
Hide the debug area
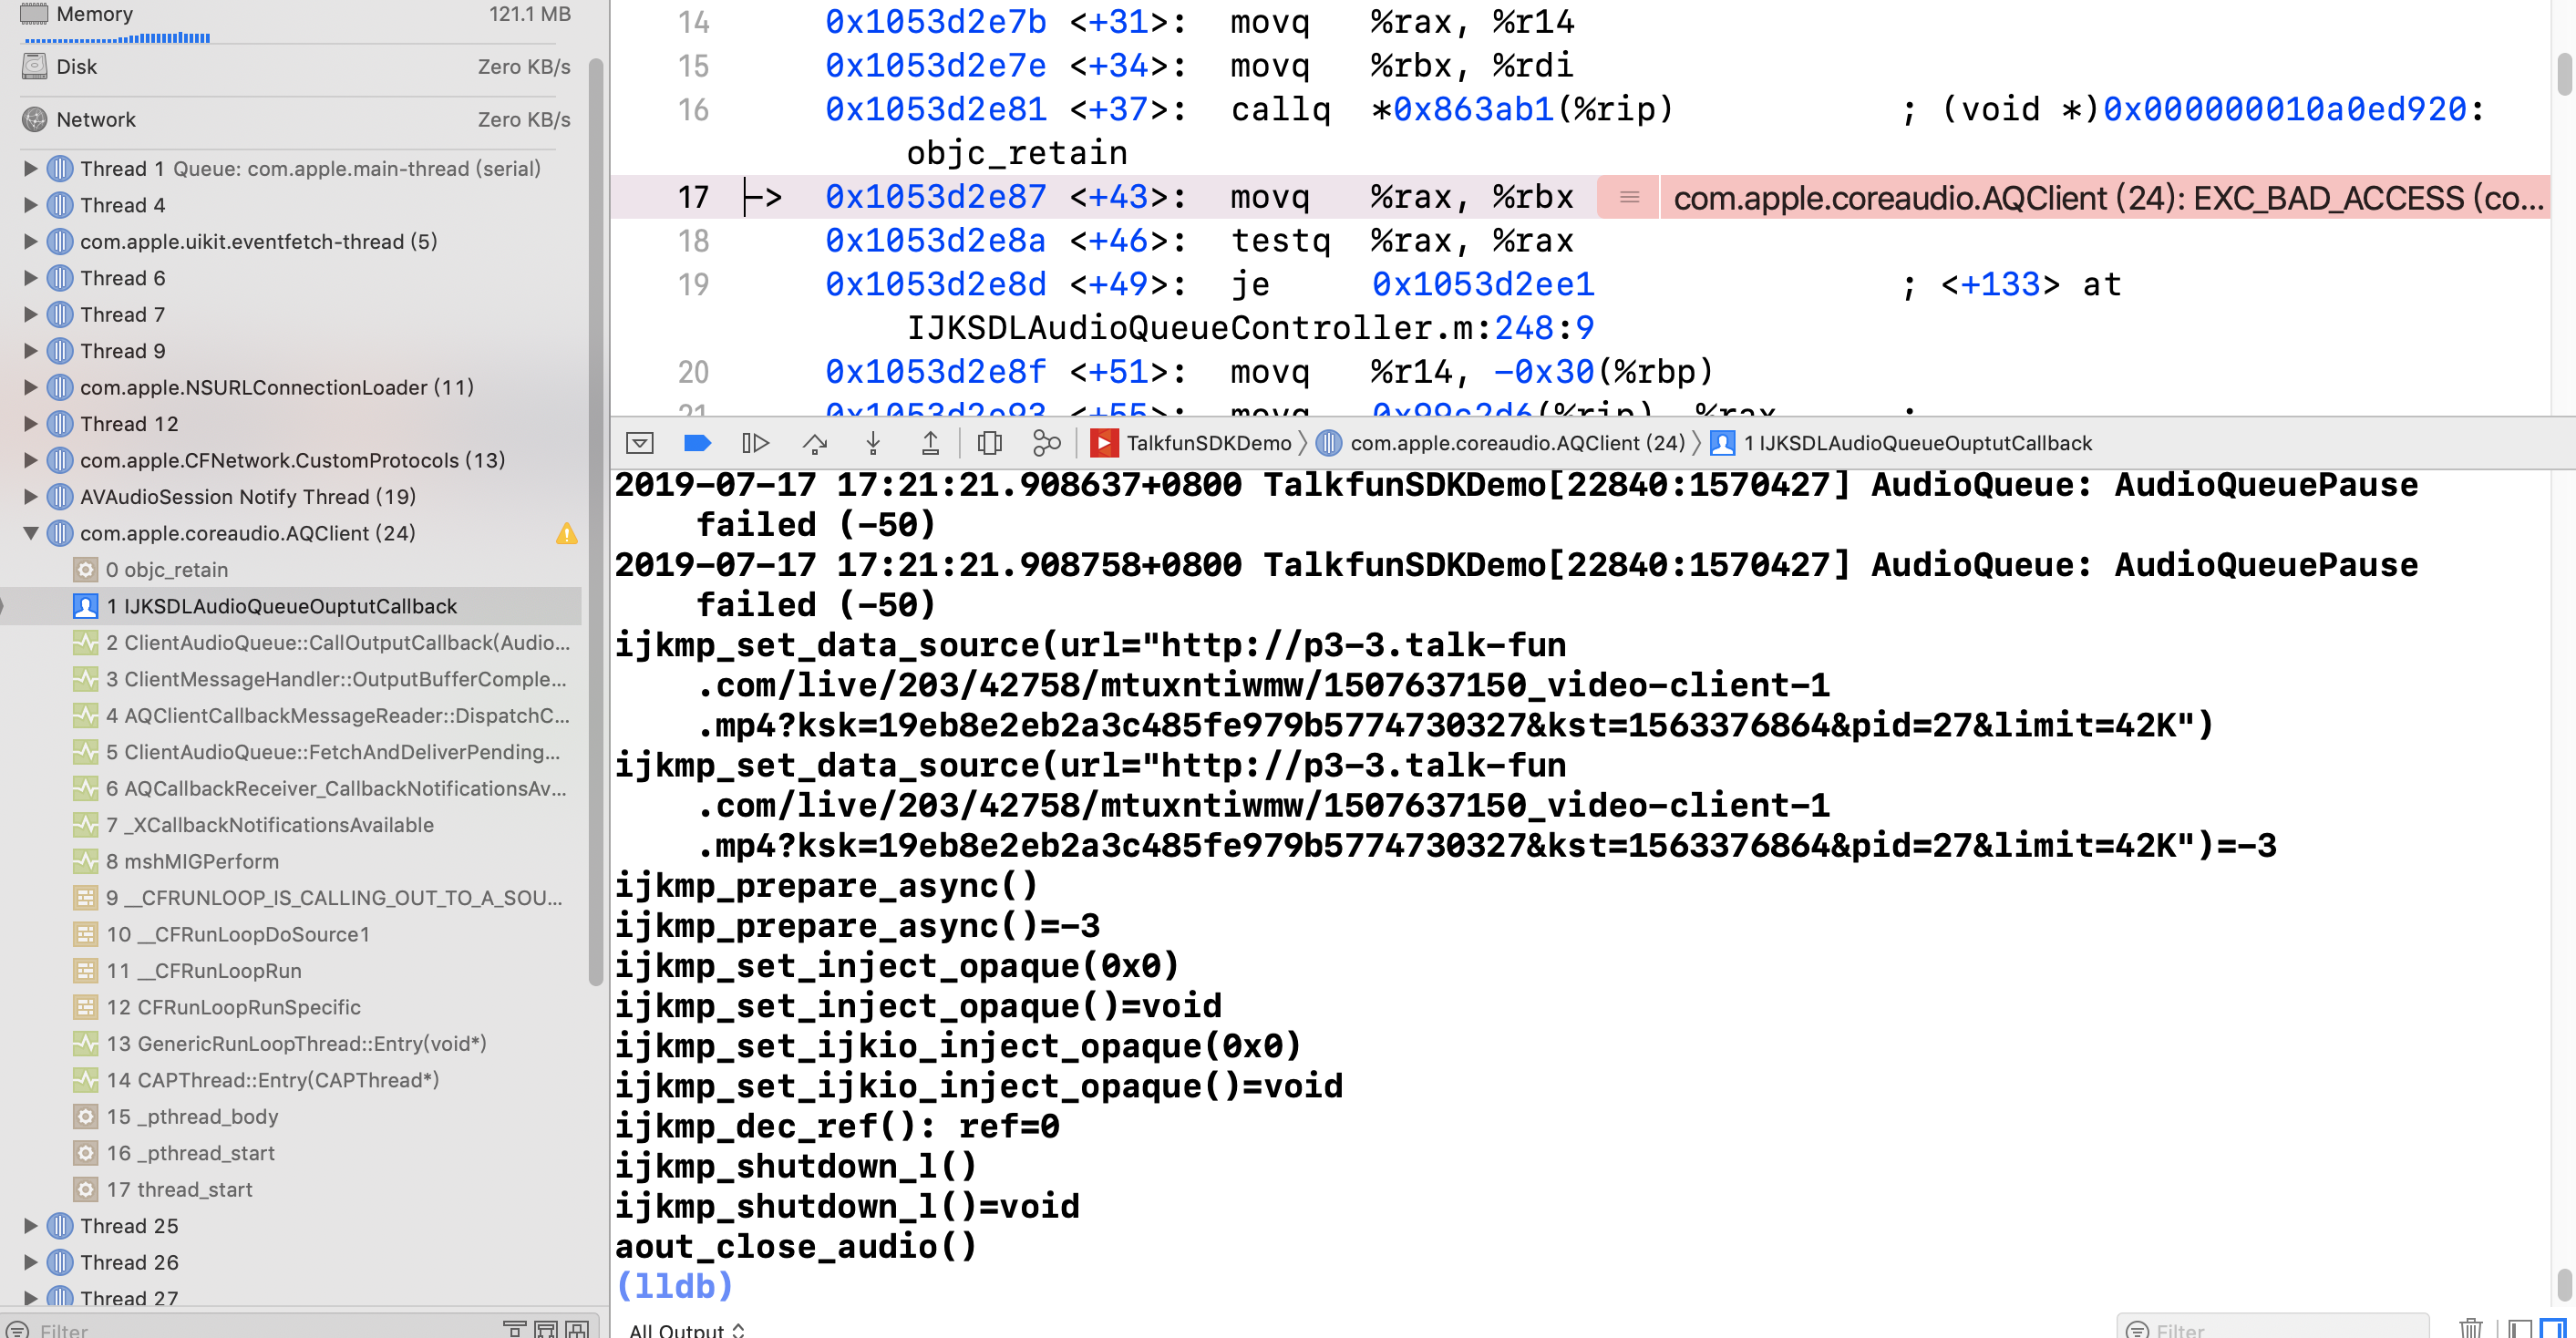point(640,443)
